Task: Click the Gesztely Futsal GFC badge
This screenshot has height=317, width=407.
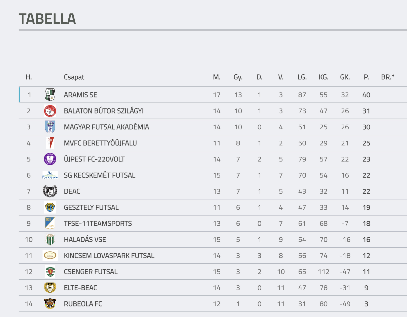Action: [x=50, y=207]
